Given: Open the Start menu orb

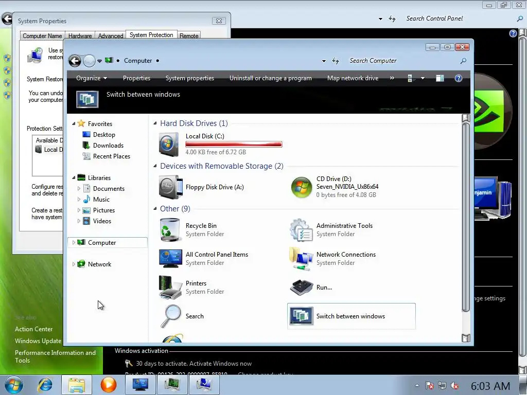Looking at the screenshot, I should (x=14, y=385).
